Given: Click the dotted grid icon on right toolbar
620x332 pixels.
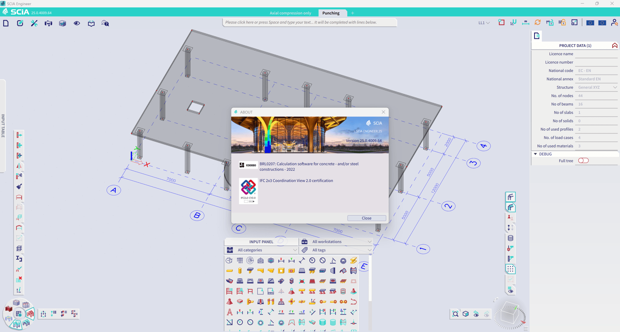Looking at the screenshot, I should click(x=510, y=269).
